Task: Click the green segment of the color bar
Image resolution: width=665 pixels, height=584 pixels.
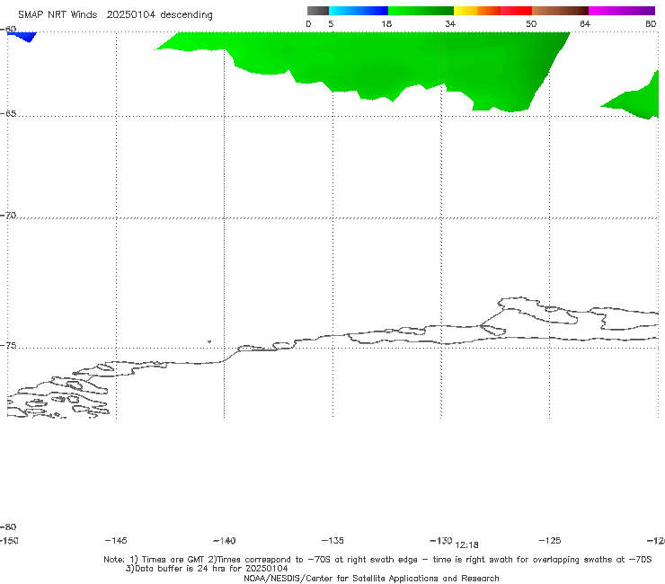Action: coord(421,11)
